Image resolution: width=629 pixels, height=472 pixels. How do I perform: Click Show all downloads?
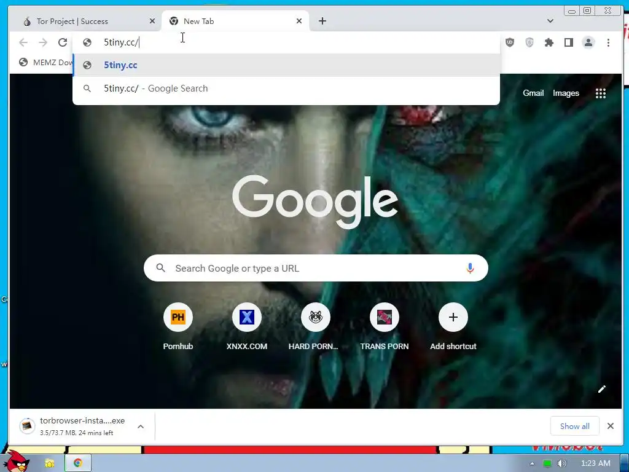click(574, 427)
